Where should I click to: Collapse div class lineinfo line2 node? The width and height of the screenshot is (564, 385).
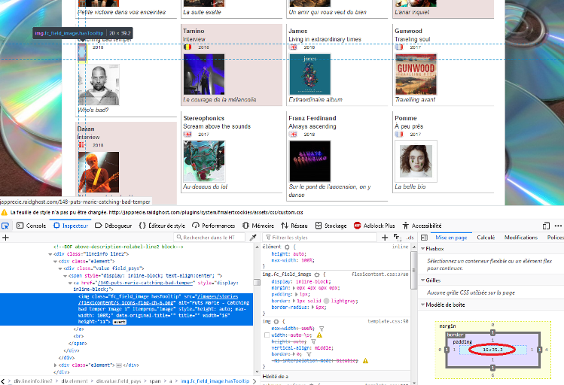(x=50, y=254)
